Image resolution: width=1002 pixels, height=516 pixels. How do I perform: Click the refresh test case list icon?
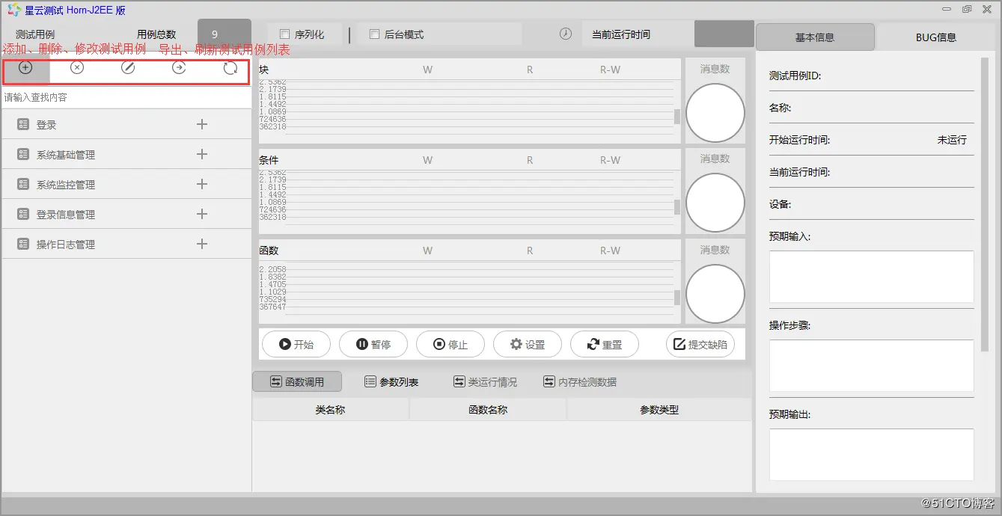pyautogui.click(x=230, y=68)
